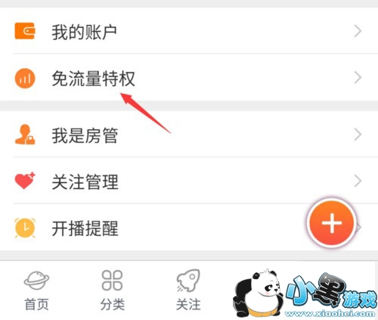Screen dimensions: 378x320
Task: Tap the yellow alarm clock icon
Action: (x=25, y=228)
